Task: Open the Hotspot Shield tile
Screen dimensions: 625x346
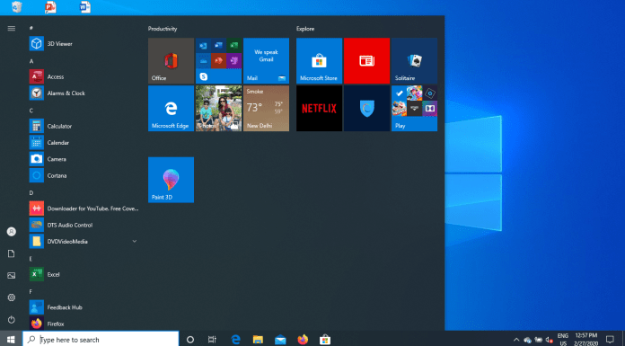Action: pos(366,108)
